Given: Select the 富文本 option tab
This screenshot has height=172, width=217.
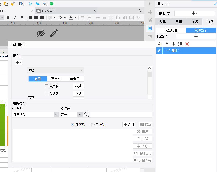Looking at the screenshot, I should [56, 79].
